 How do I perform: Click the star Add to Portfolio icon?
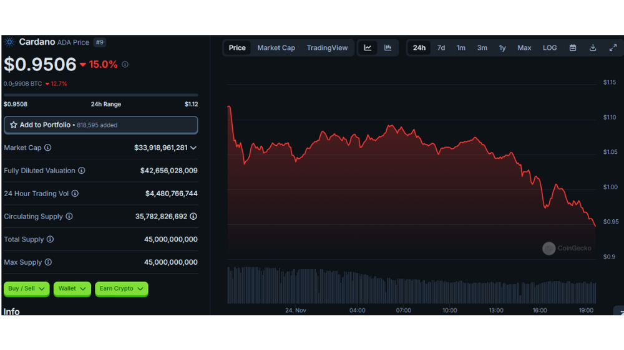(x=14, y=125)
